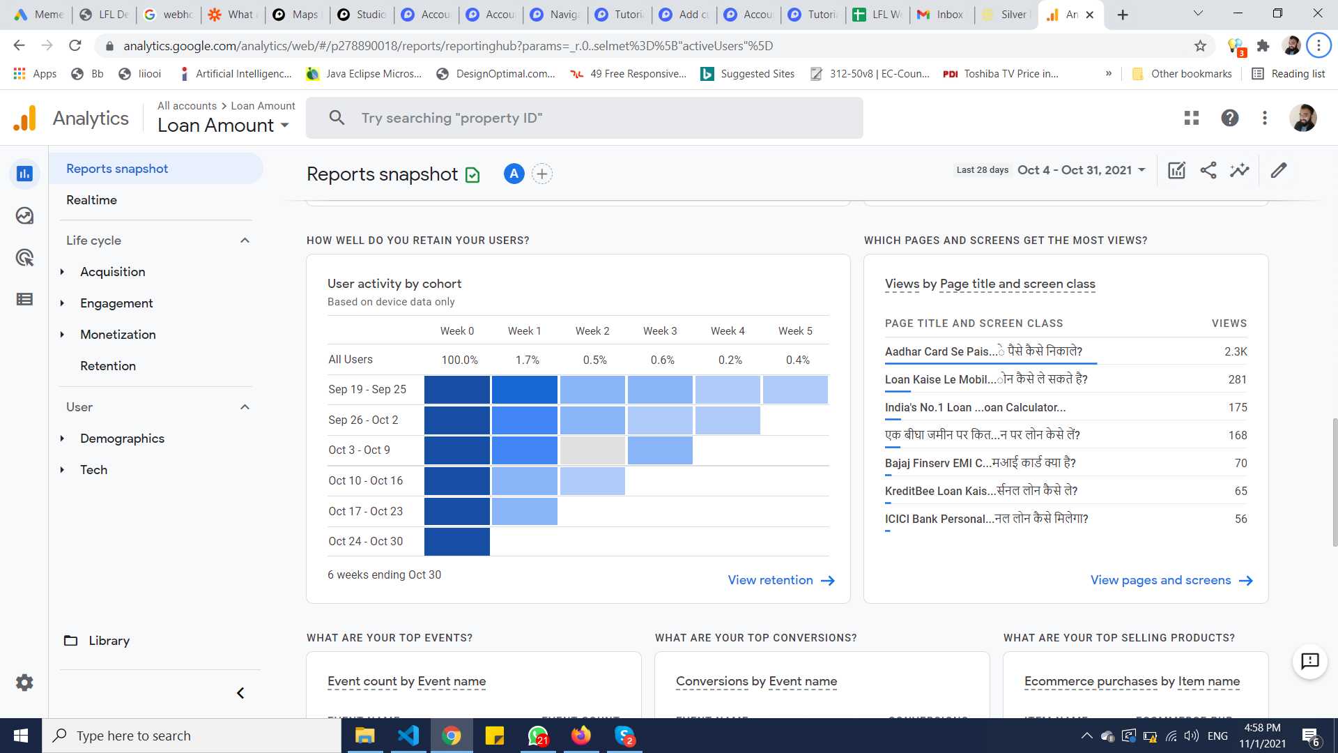Click the customize report icon

pos(1176,170)
